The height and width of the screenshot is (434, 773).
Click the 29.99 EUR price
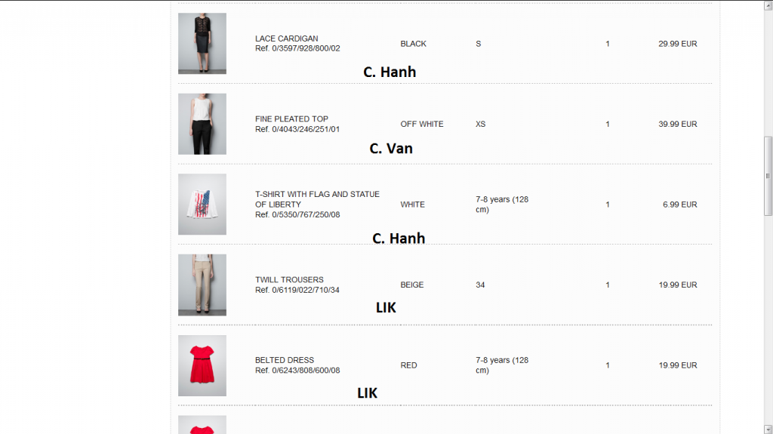point(677,44)
